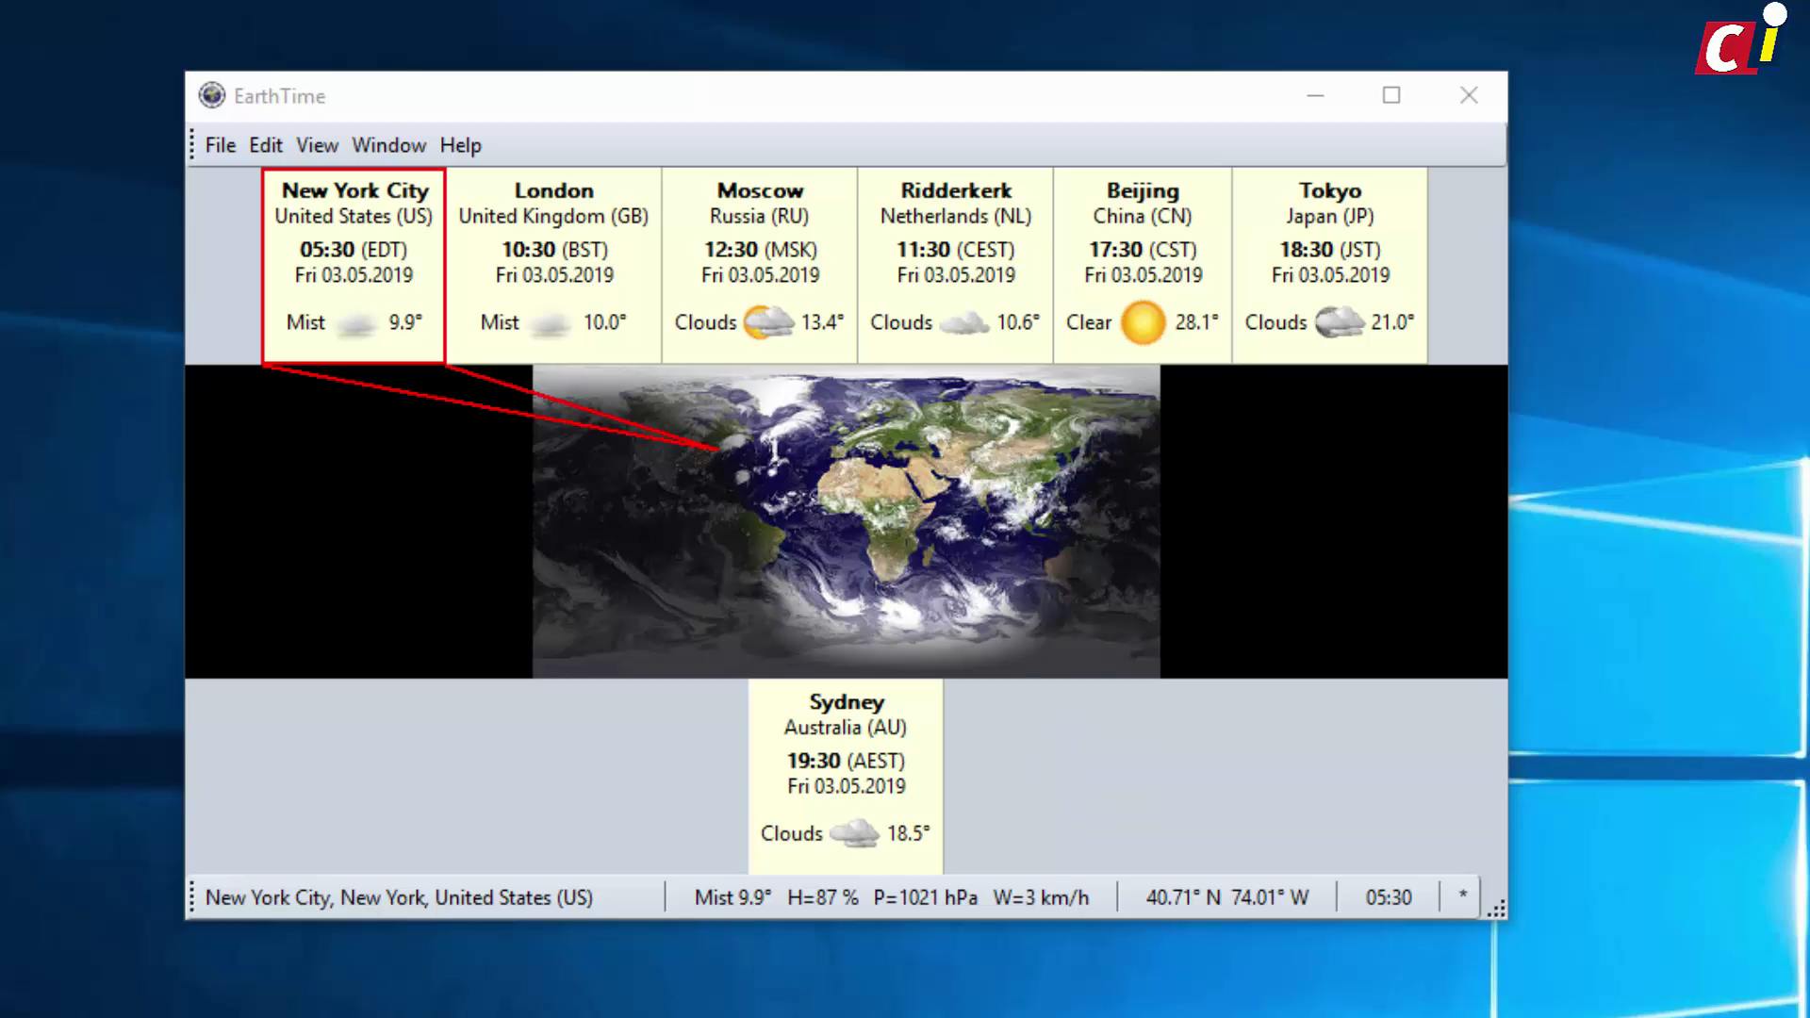1810x1018 pixels.
Task: Click the Beijing clear sun weather icon
Action: point(1144,322)
